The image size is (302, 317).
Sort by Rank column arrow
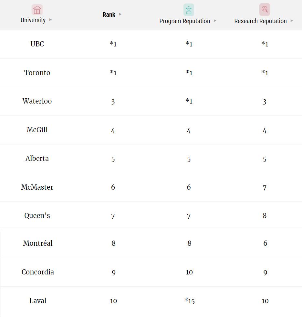tap(120, 14)
